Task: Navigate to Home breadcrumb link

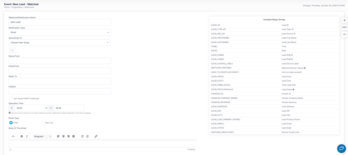Action: 7,7
